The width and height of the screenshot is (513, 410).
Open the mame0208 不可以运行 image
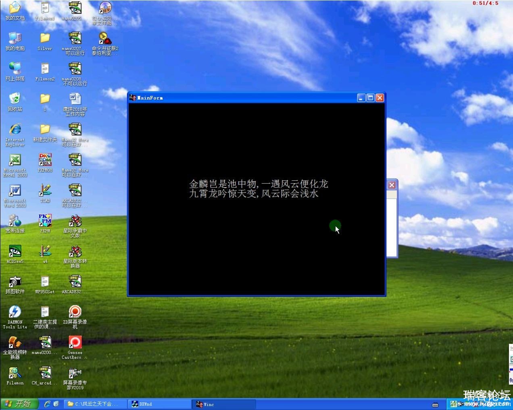(x=75, y=74)
